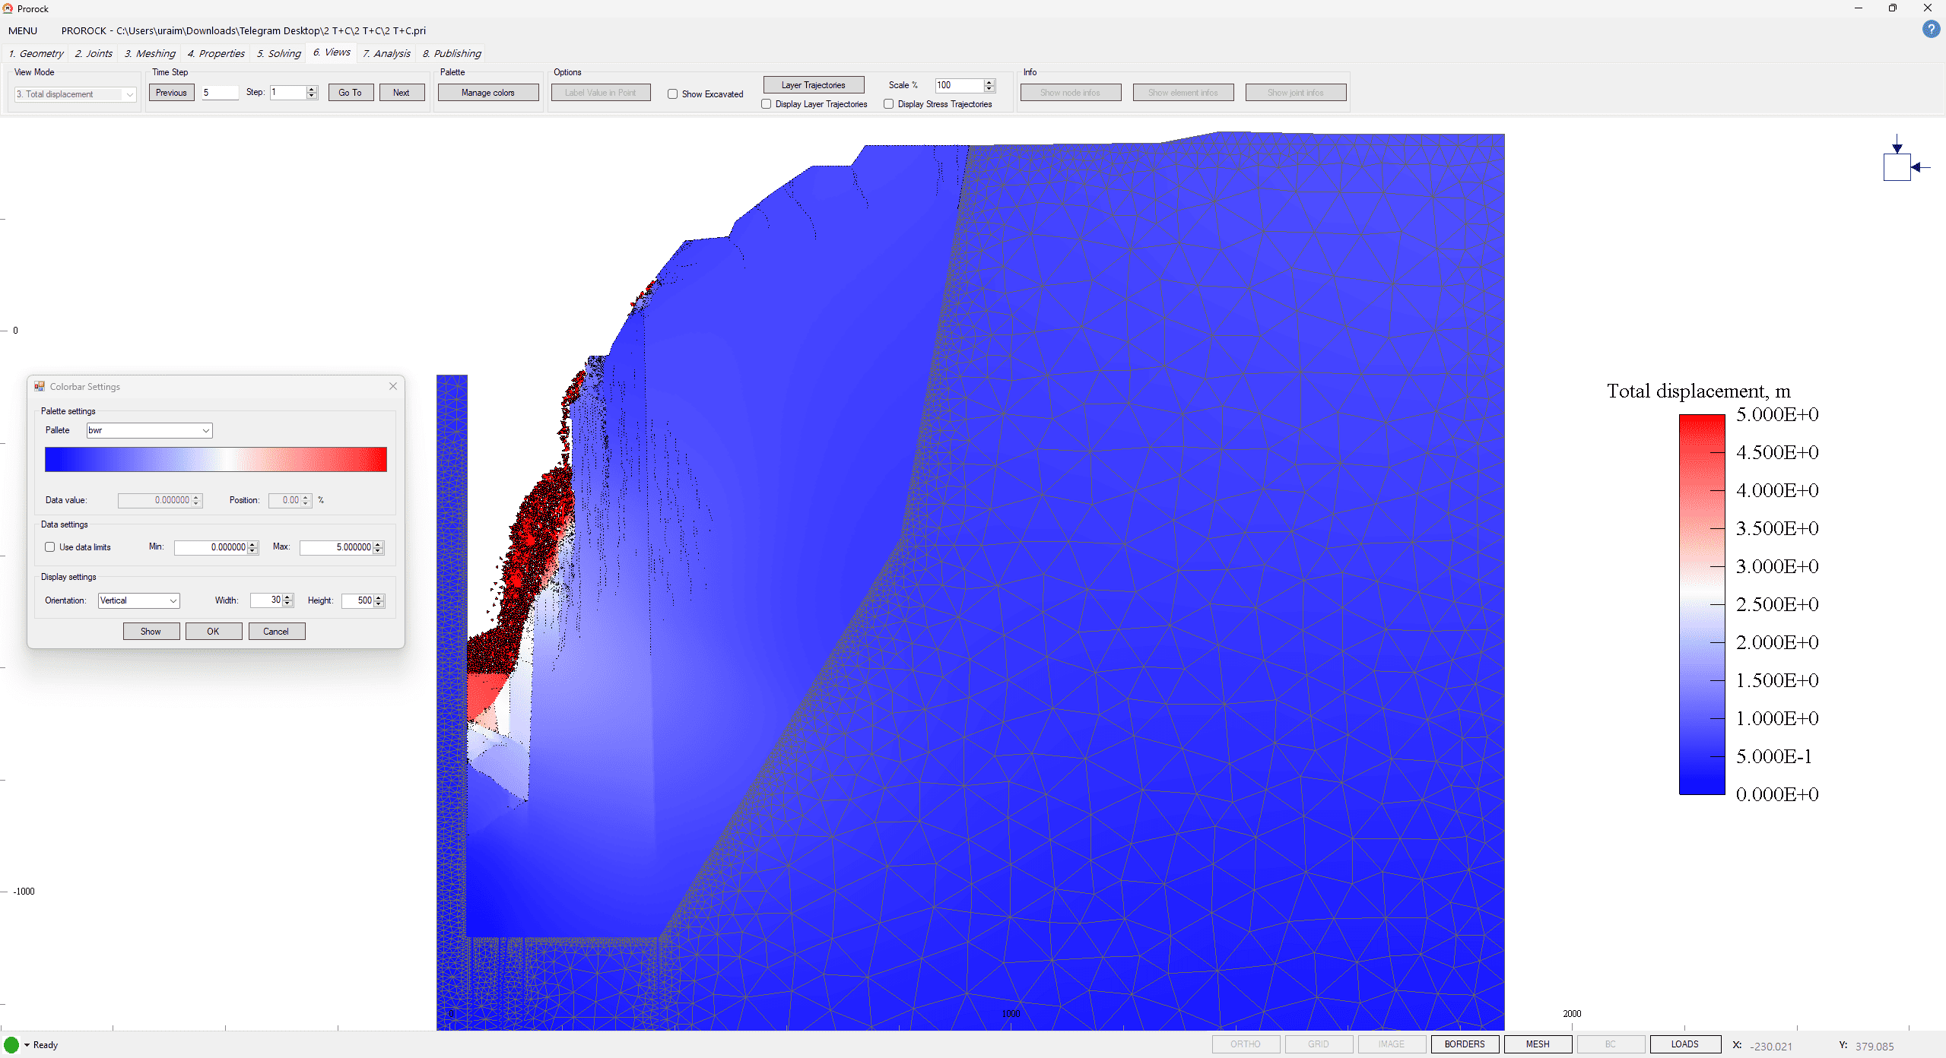Toggle IMAGE display in status bar
Image resolution: width=1946 pixels, height=1058 pixels.
(x=1392, y=1044)
